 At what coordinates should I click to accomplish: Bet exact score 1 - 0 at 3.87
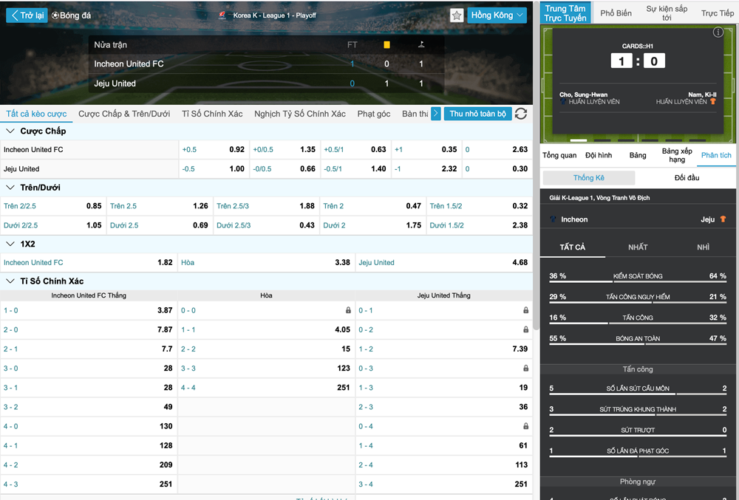pos(89,310)
